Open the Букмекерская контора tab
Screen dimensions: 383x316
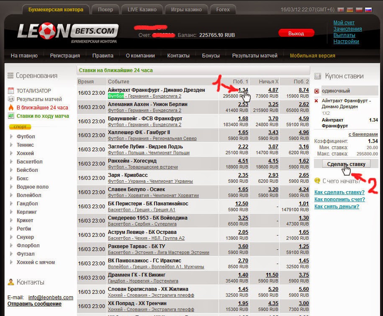56,10
